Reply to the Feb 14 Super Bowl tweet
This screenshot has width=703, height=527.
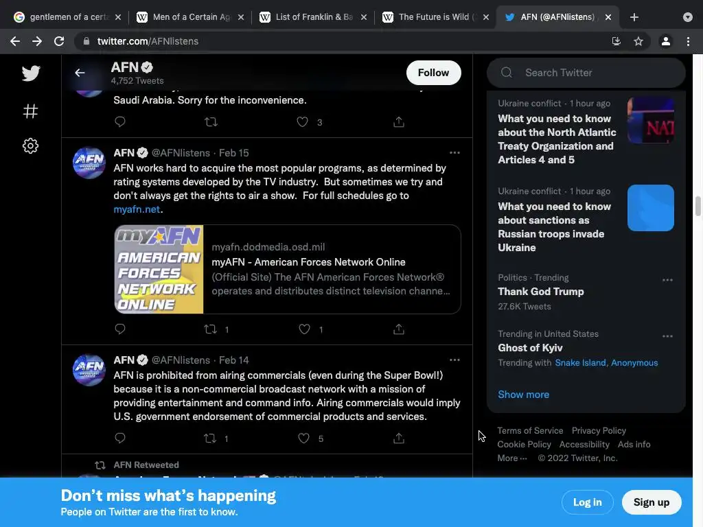[x=119, y=438]
